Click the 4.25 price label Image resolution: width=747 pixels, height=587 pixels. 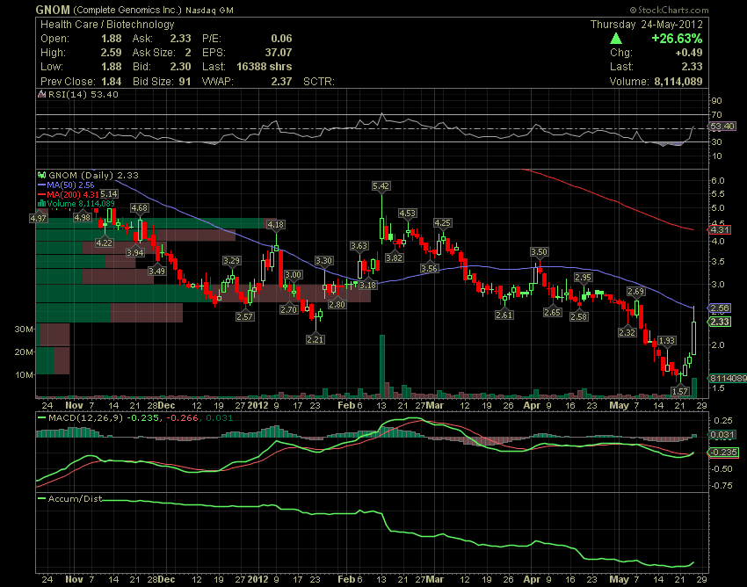click(x=443, y=222)
